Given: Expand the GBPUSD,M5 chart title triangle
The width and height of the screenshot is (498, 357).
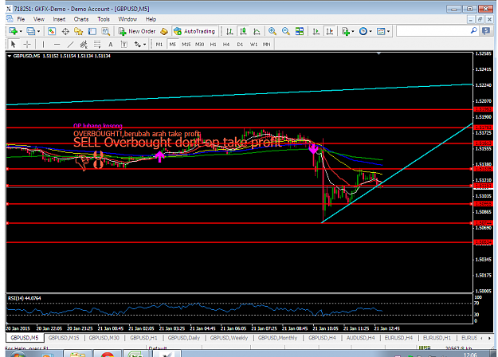Looking at the screenshot, I should tap(10, 56).
